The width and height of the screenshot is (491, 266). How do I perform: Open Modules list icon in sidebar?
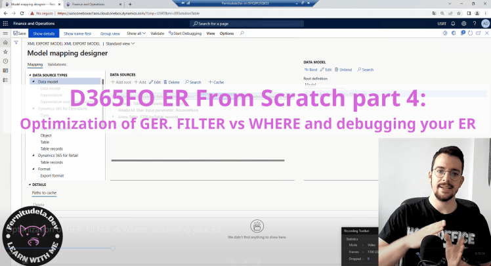point(5,80)
